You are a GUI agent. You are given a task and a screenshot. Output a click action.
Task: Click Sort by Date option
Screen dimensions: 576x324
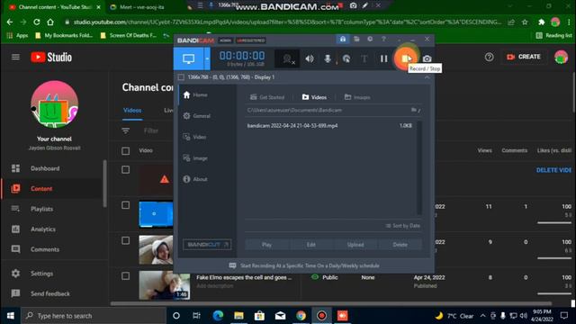click(403, 226)
